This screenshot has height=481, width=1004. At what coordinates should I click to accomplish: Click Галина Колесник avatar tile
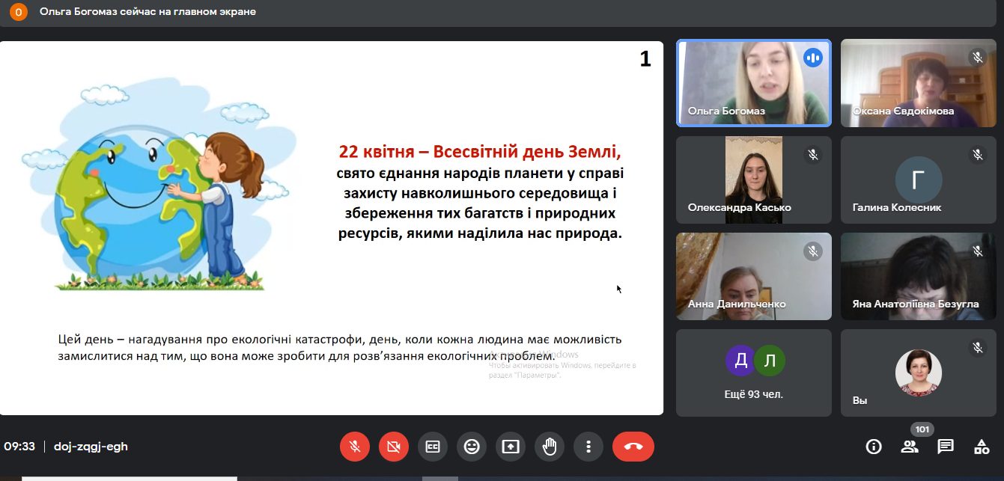919,180
